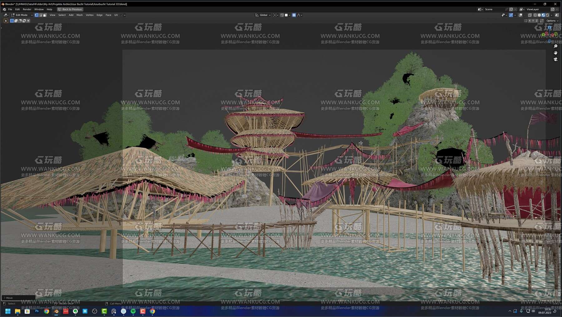The image size is (562, 317).
Task: Select the tweak select tool icon
Action: point(6,21)
